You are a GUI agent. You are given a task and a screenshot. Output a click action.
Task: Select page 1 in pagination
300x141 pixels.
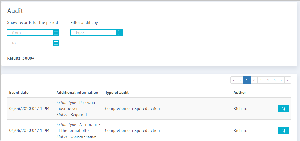[247, 80]
